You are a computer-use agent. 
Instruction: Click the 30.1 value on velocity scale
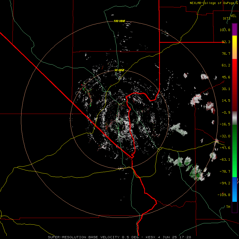pos(226,89)
